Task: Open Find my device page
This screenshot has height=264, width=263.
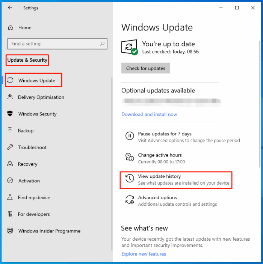Action: click(34, 197)
